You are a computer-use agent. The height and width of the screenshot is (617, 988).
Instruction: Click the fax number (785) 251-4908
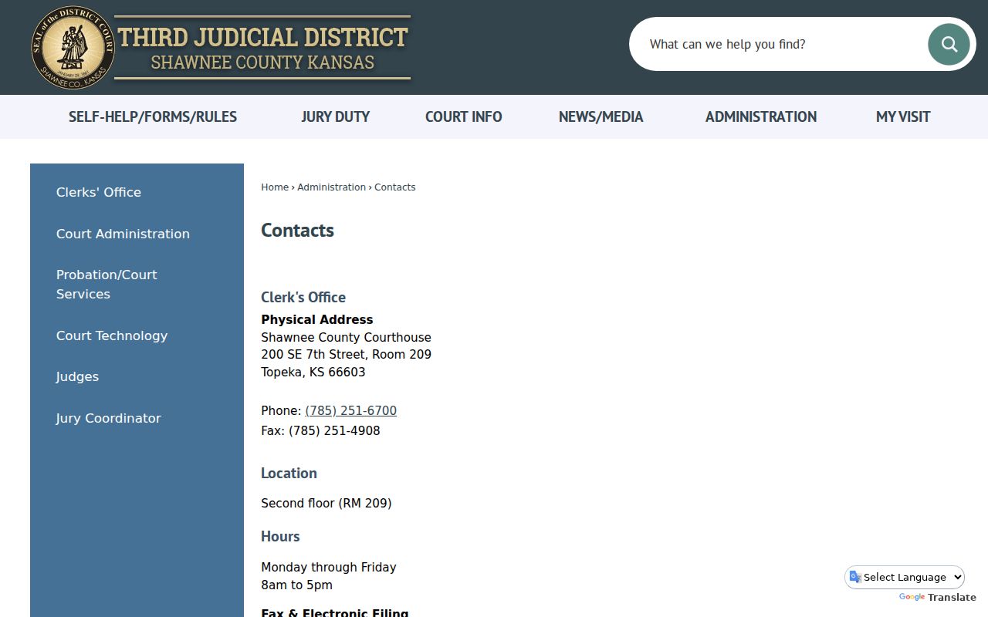[334, 430]
